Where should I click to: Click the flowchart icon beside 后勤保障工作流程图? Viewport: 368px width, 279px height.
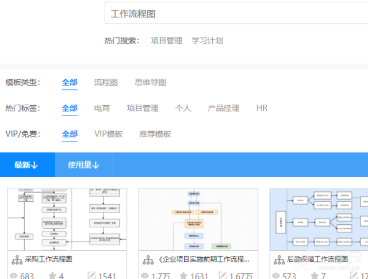(279, 260)
